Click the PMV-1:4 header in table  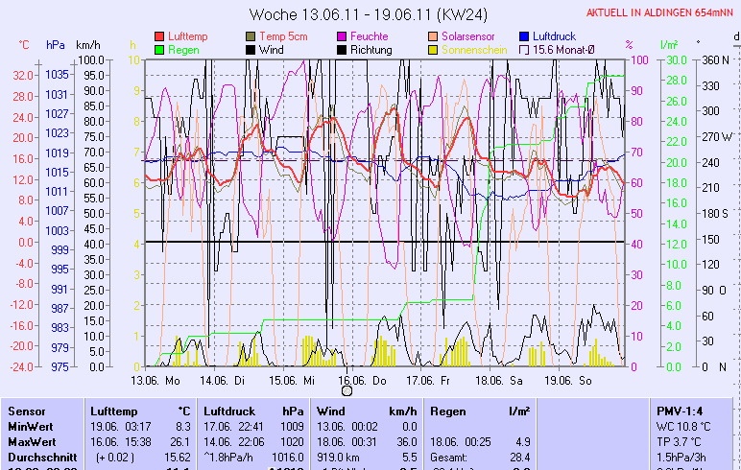coord(680,411)
